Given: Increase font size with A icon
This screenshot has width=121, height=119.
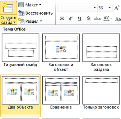Looking at the screenshot, I should pyautogui.click(x=117, y=8).
